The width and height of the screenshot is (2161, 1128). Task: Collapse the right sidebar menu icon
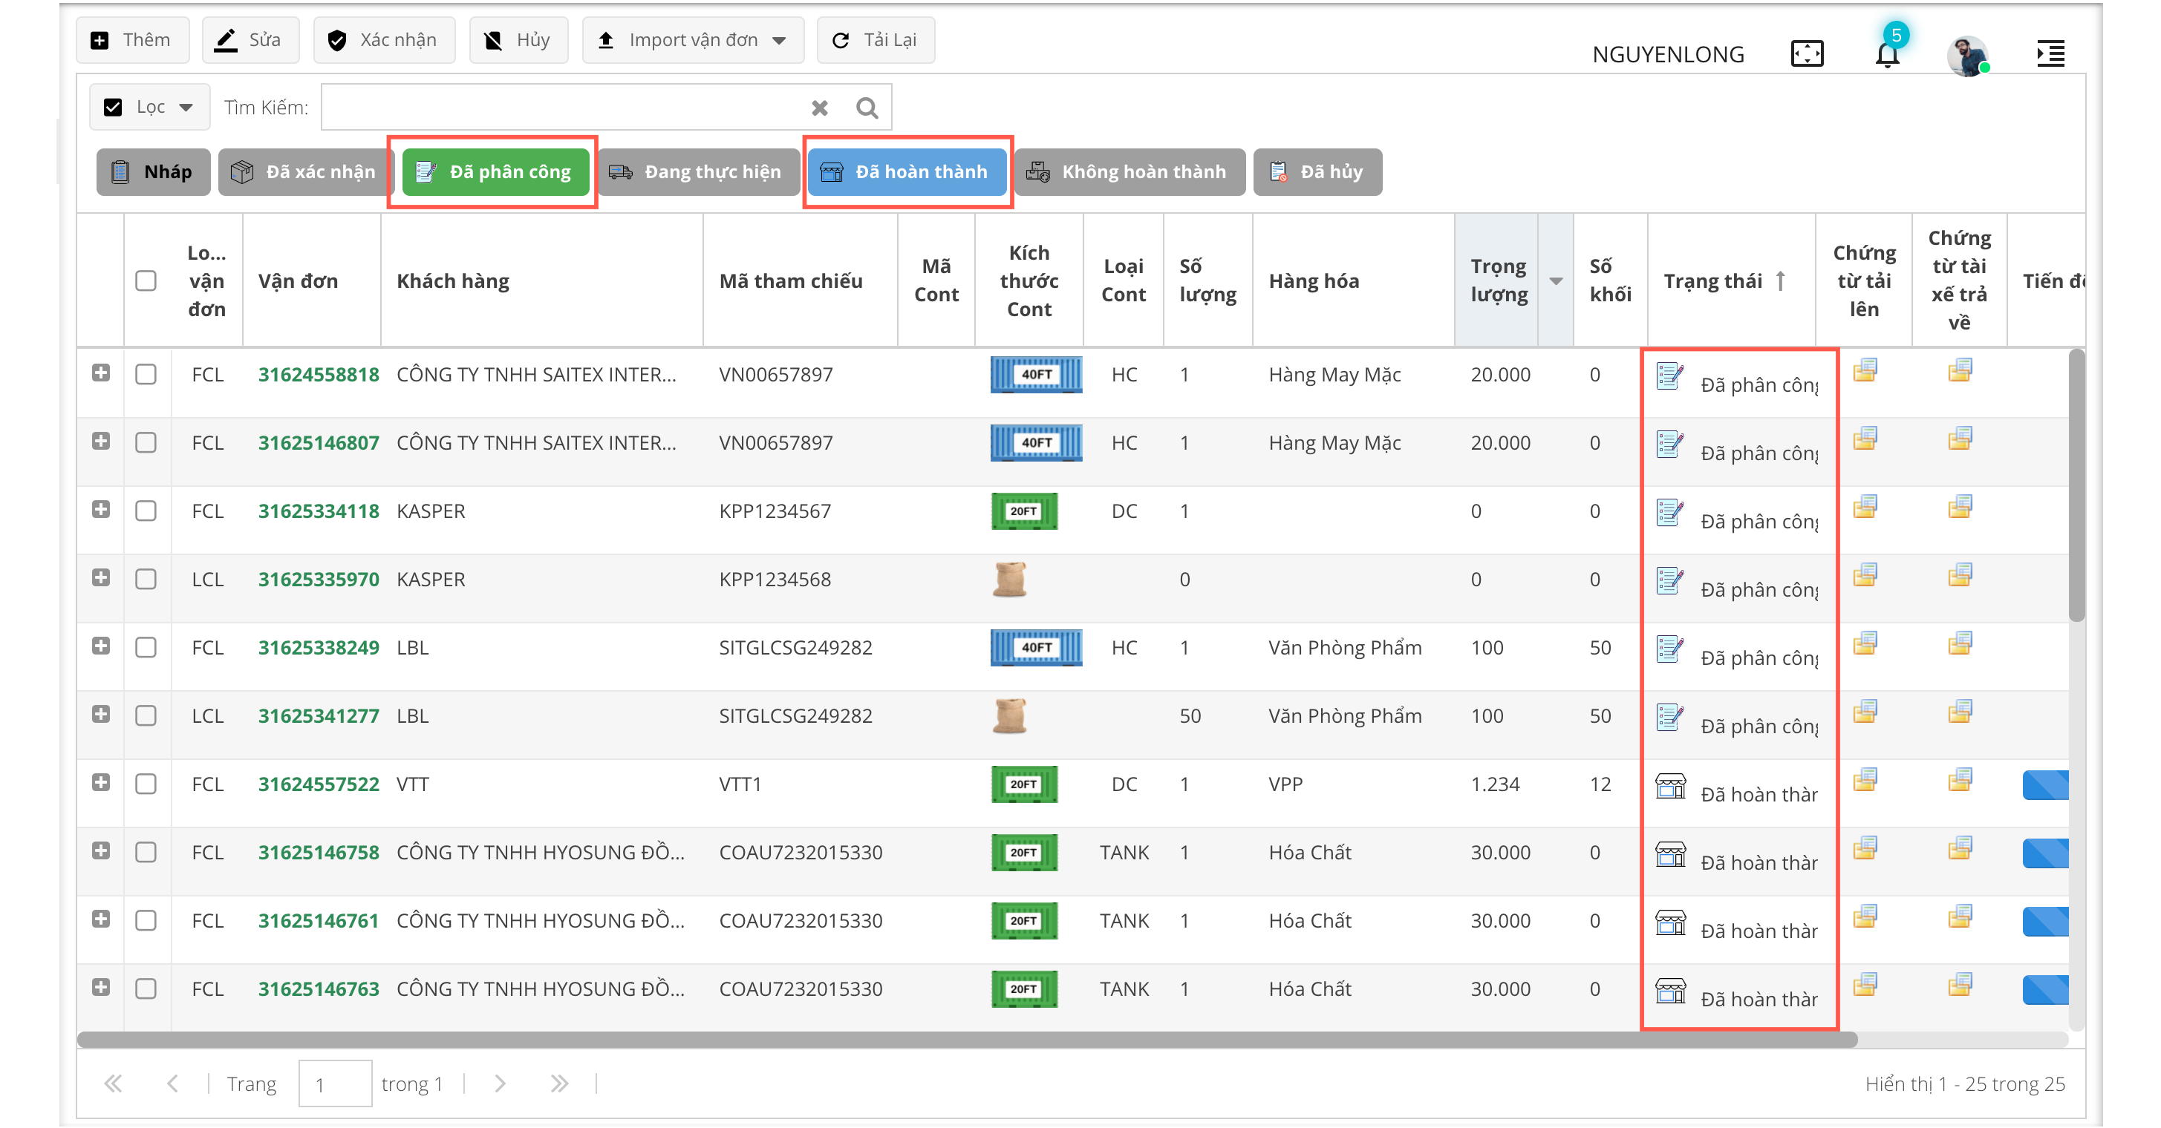(x=2050, y=54)
